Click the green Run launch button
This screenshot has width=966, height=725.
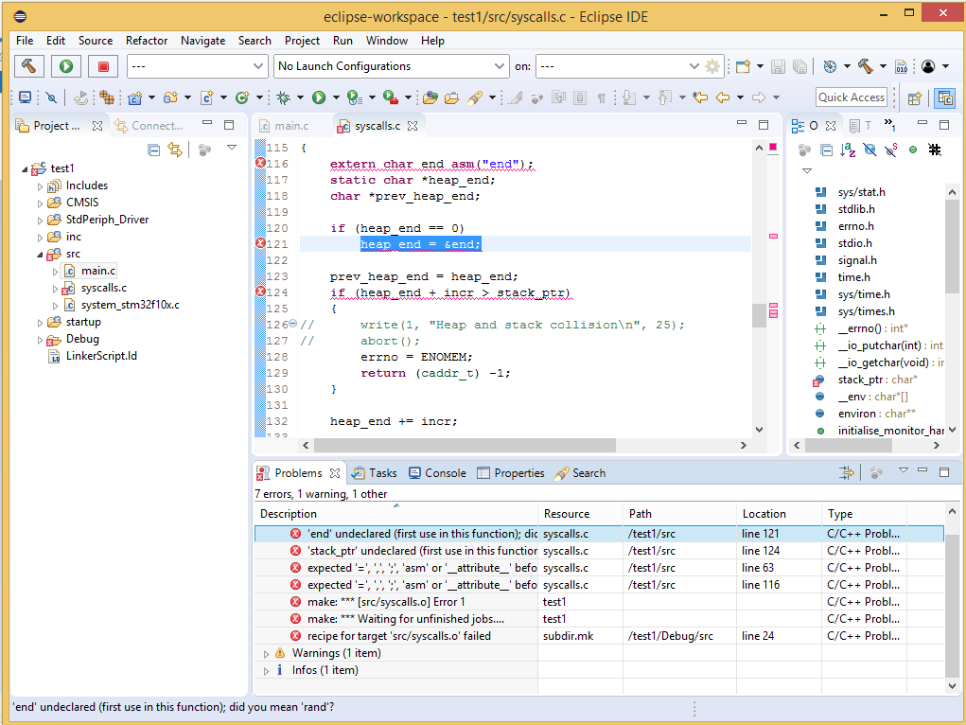[x=66, y=66]
